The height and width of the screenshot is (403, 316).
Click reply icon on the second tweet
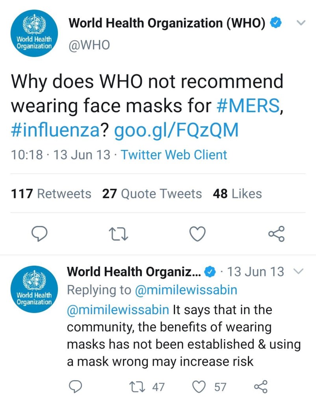point(75,387)
